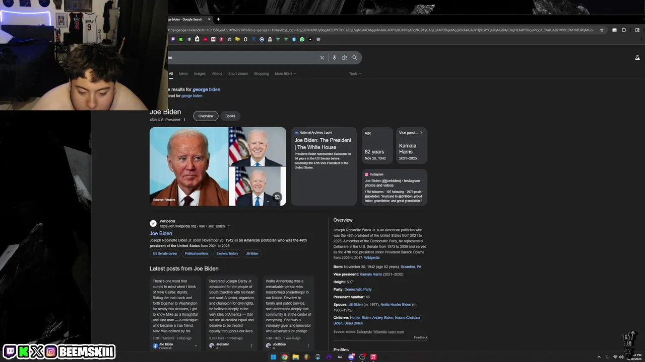645x362 pixels.
Task: Switch to the Images results tab
Action: [x=200, y=74]
